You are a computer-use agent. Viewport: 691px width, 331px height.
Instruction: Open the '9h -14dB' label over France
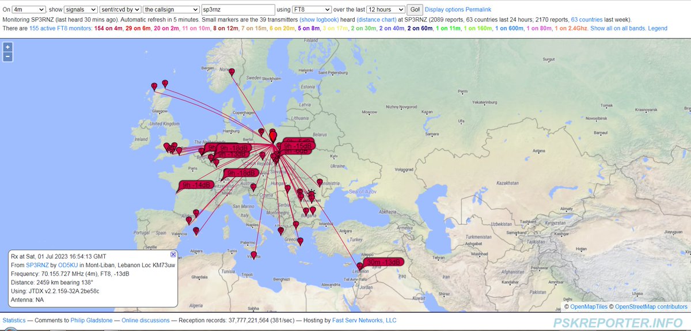tap(196, 185)
